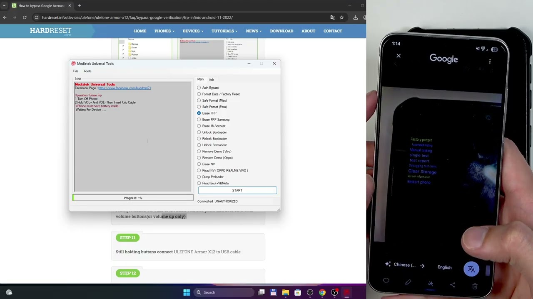Click the STEP 12 label
The height and width of the screenshot is (299, 533).
coord(127,273)
